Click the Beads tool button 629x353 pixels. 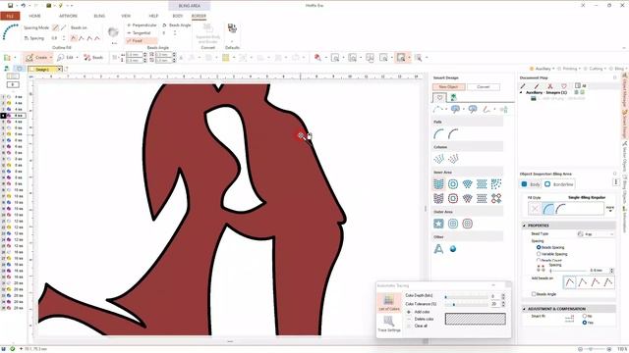[93, 58]
